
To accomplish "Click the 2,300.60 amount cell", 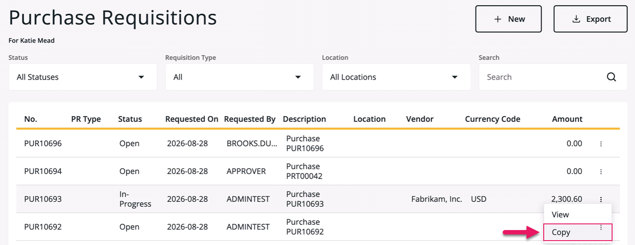I will click(567, 199).
